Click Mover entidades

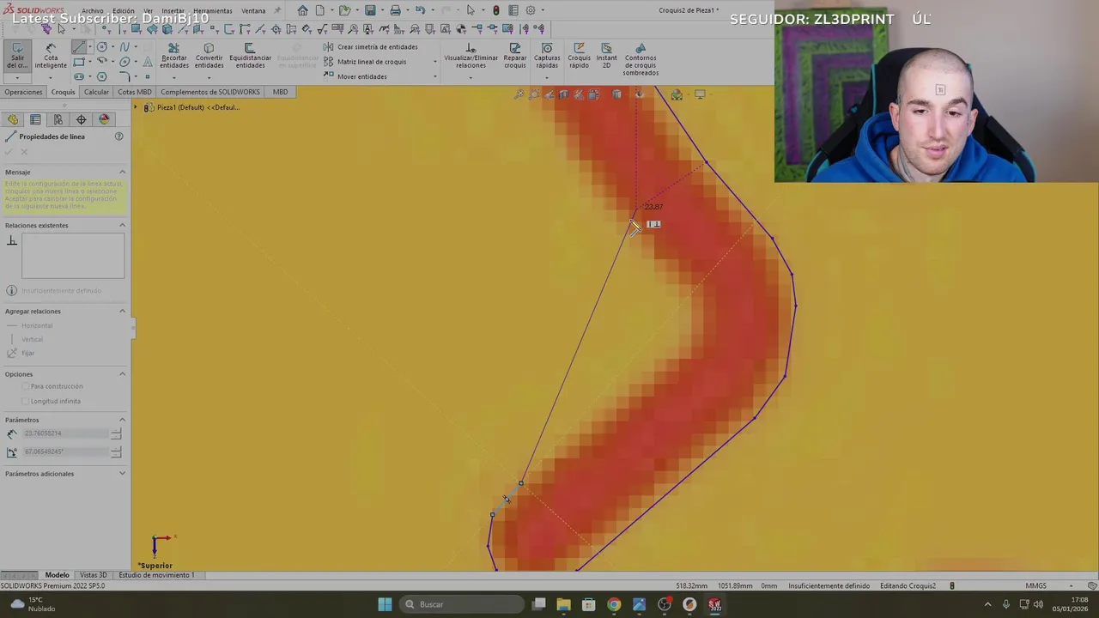point(355,76)
